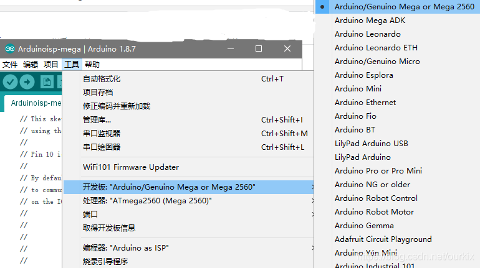Click the New sketch toolbar icon
Screen dimensions: 480x268
tap(47, 82)
